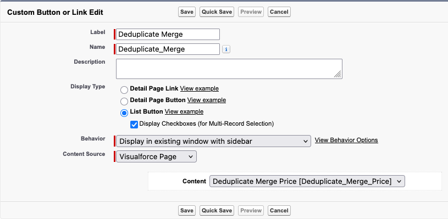Focus the Label input field
The height and width of the screenshot is (219, 448).
168,34
